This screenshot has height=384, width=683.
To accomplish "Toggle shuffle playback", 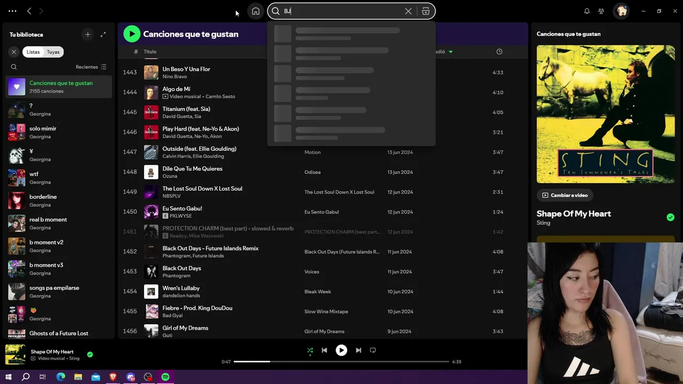I will (310, 350).
